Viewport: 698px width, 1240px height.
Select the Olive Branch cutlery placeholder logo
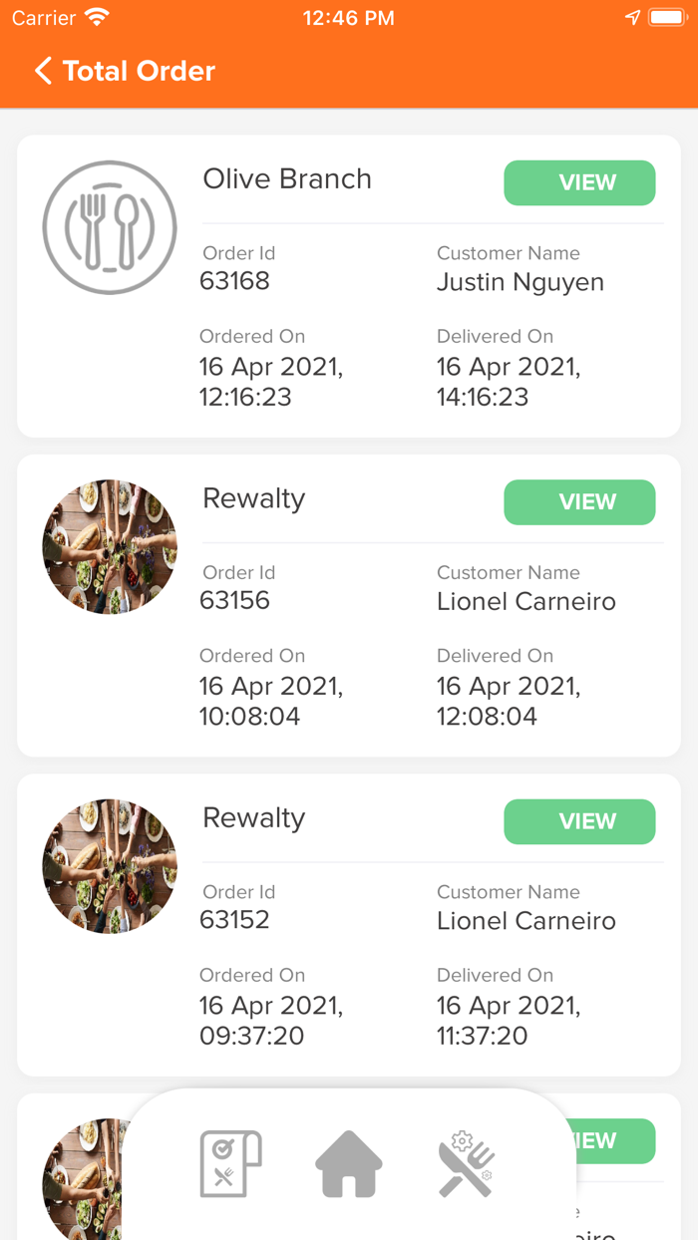click(110, 226)
